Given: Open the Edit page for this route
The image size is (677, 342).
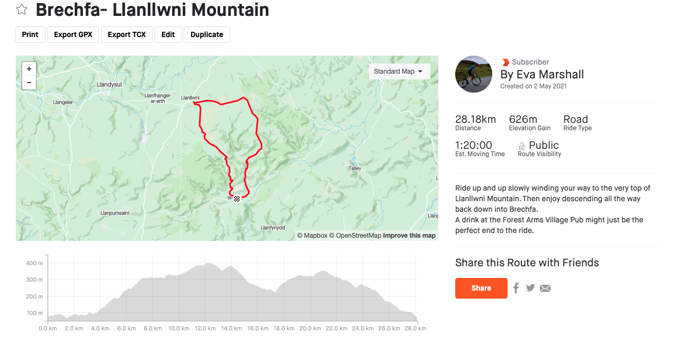Looking at the screenshot, I should click(168, 34).
